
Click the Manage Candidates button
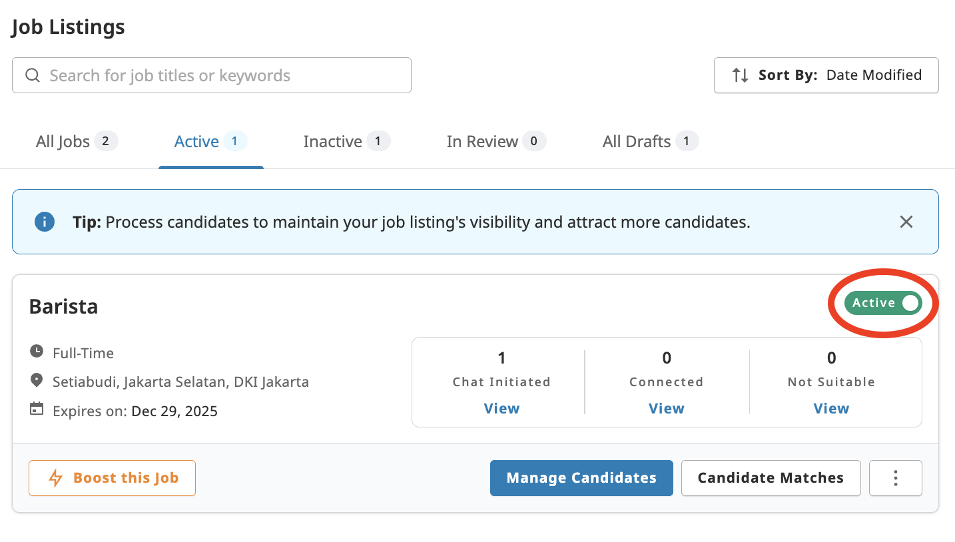(x=581, y=478)
